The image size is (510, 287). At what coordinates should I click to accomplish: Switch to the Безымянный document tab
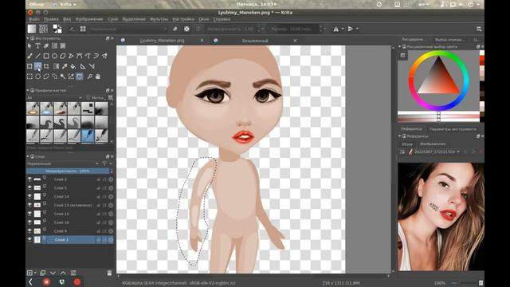tap(255, 41)
